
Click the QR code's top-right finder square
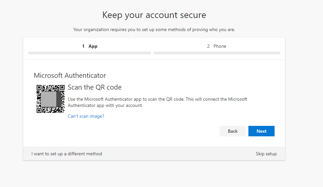pos(62,87)
